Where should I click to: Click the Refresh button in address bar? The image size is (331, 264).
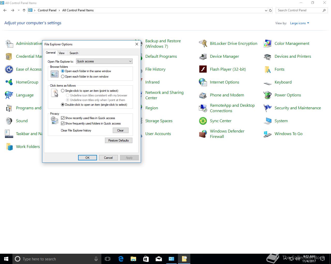[270, 11]
